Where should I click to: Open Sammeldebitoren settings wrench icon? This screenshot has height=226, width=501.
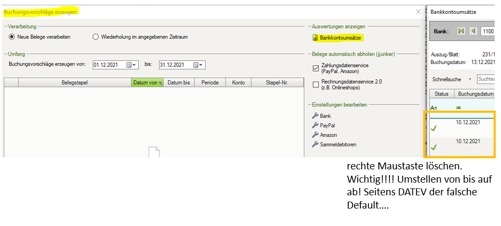[x=316, y=144]
